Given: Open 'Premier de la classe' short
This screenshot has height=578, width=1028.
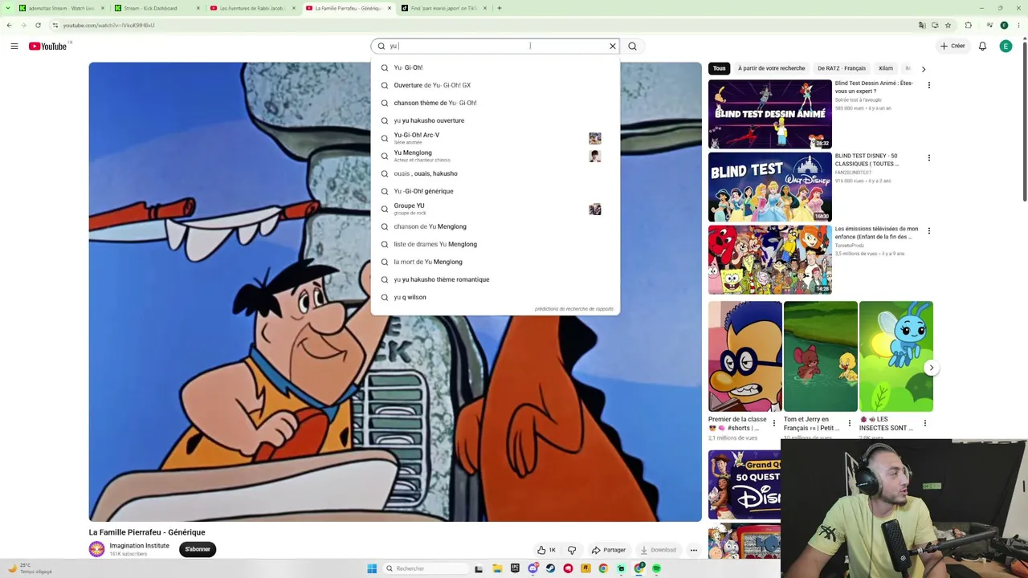Looking at the screenshot, I should [745, 356].
